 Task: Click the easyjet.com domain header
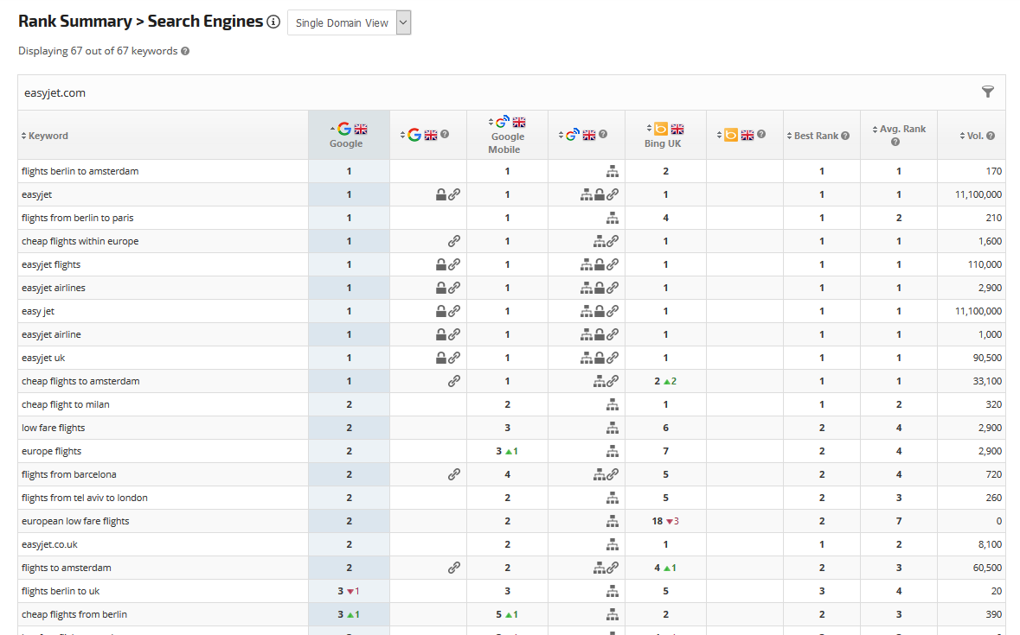click(x=55, y=92)
